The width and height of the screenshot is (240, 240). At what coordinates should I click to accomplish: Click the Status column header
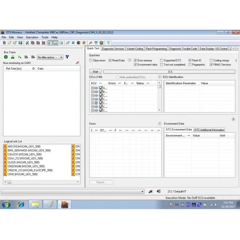click(x=146, y=83)
